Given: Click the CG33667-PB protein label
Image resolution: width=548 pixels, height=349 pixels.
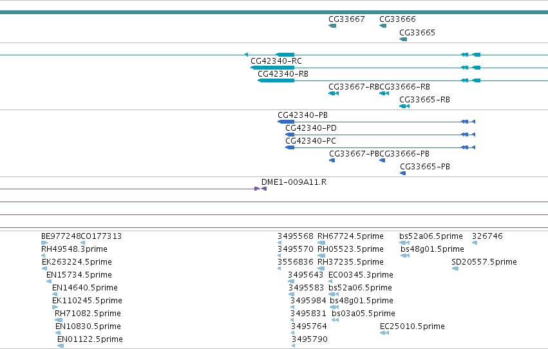Looking at the screenshot, I should pos(354,154).
